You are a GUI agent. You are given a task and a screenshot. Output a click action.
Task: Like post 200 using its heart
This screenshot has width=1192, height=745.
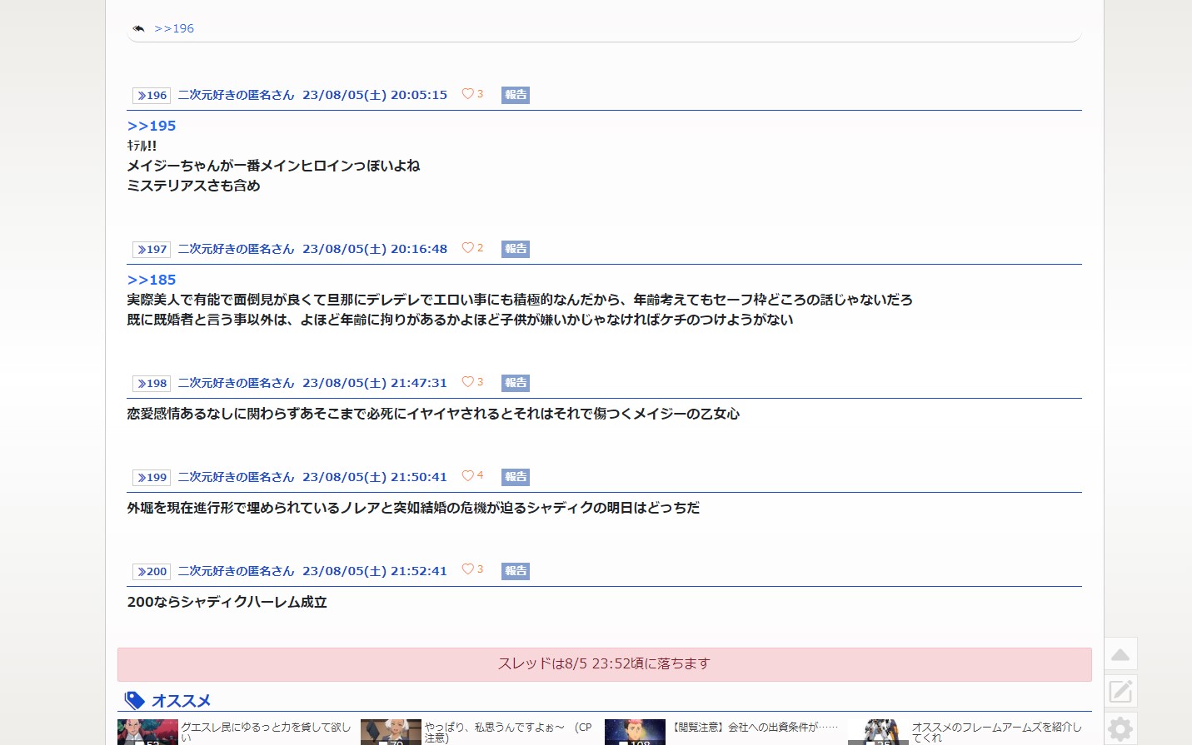tap(467, 570)
